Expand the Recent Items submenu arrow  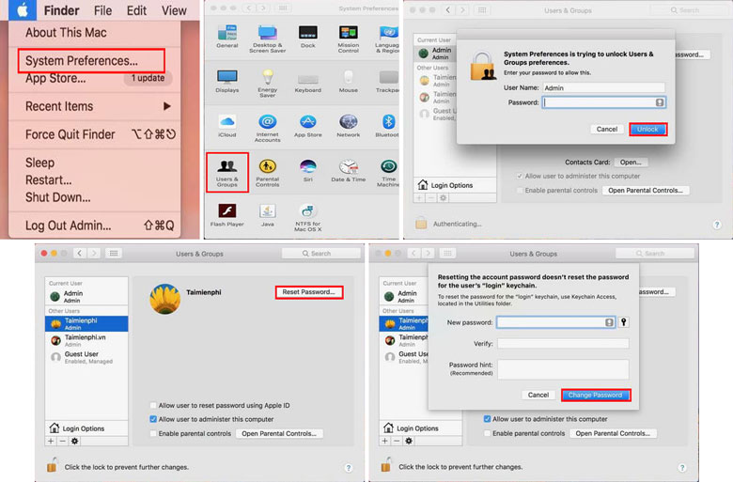(x=167, y=106)
